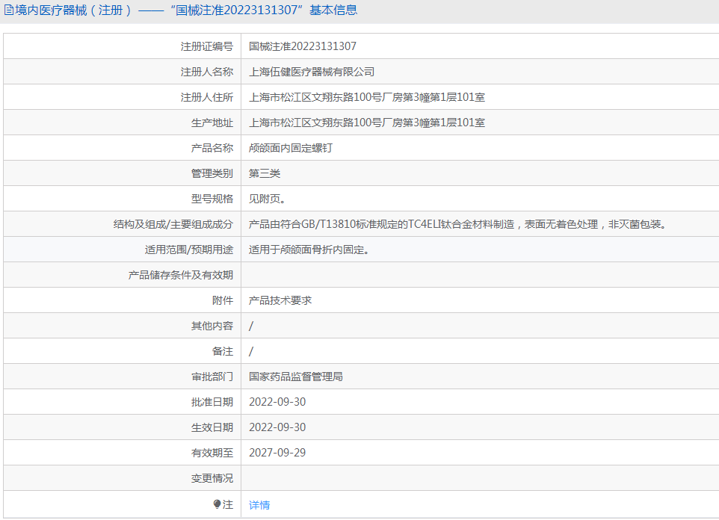Select the company name 上海伍健医疗器械有限公司
The image size is (719, 520).
coord(312,72)
